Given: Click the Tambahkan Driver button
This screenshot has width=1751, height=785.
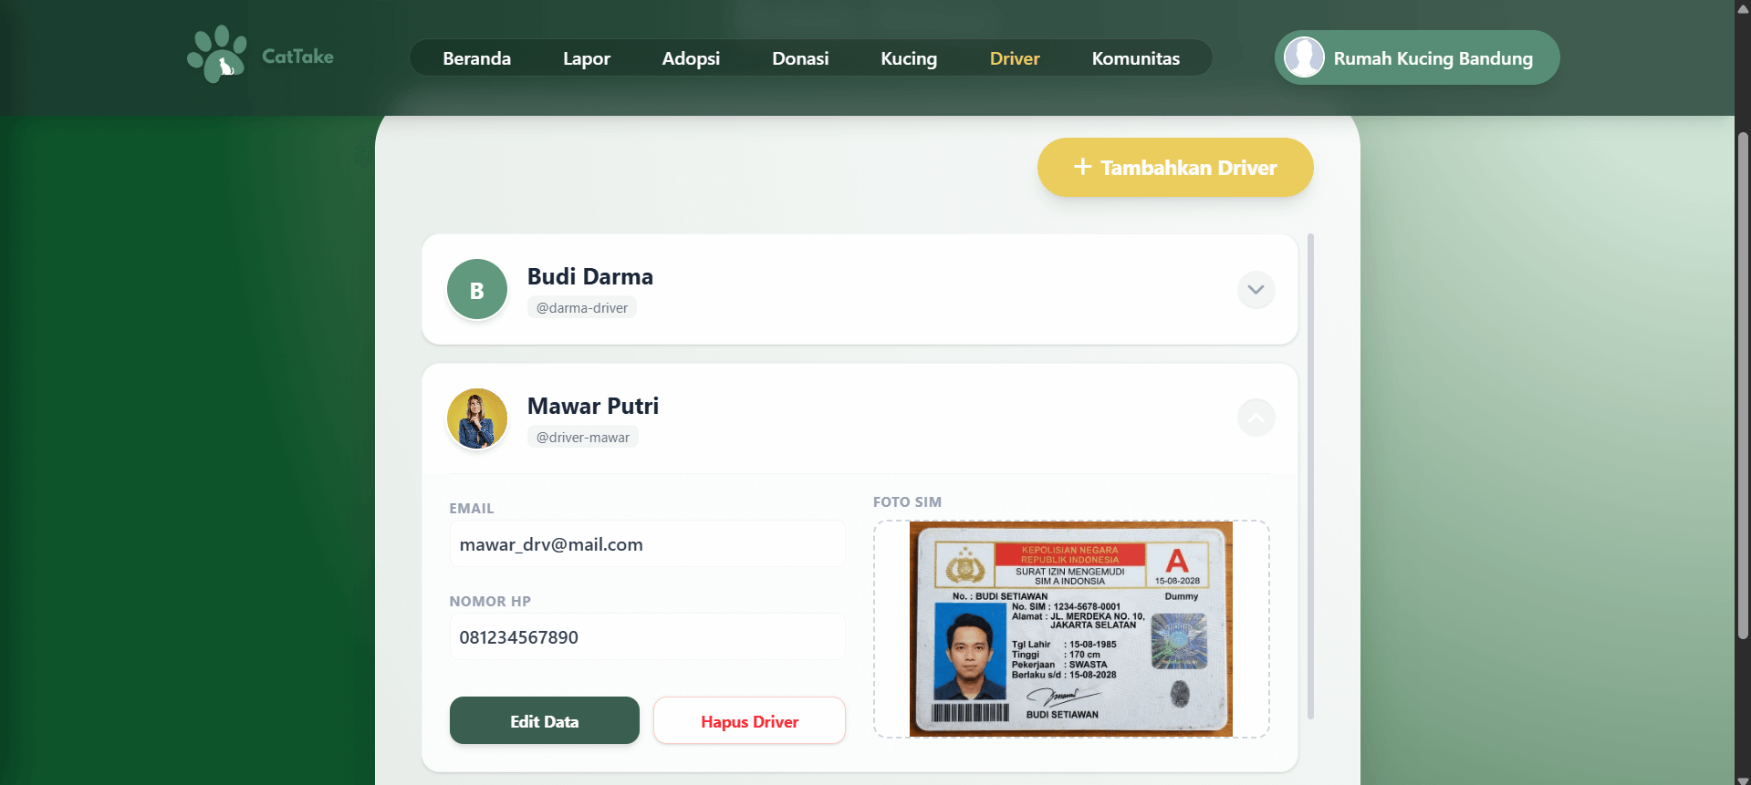Looking at the screenshot, I should point(1175,168).
